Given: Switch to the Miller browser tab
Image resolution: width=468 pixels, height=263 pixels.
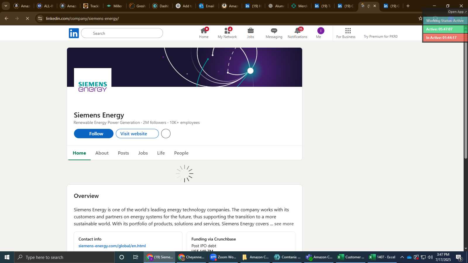Looking at the screenshot, I should pos(115,6).
